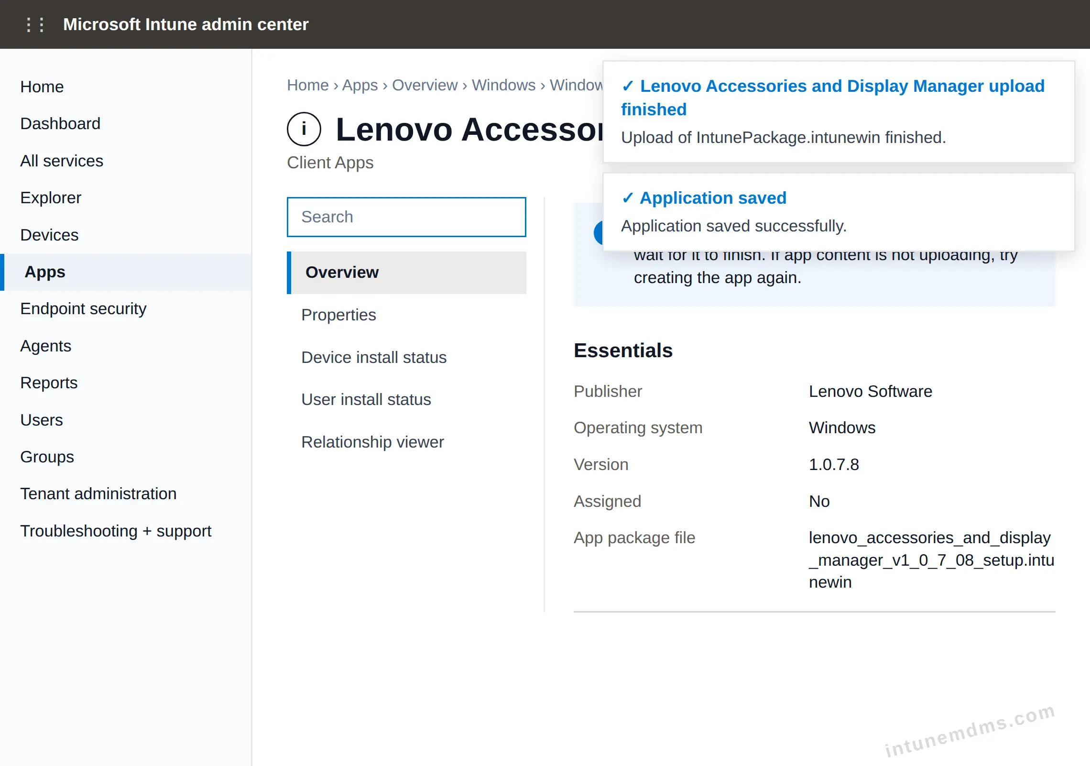The image size is (1090, 766).
Task: Open the app launcher waffle icon
Action: pos(35,24)
